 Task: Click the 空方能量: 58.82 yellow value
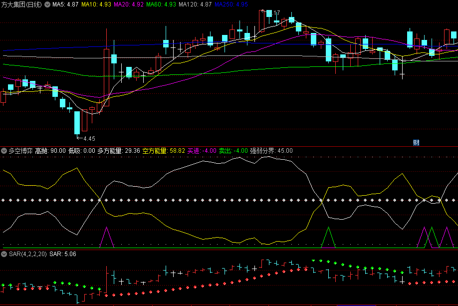click(x=164, y=151)
